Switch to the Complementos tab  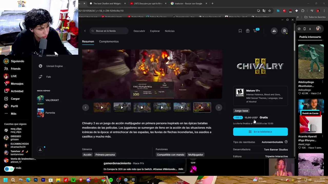click(109, 41)
